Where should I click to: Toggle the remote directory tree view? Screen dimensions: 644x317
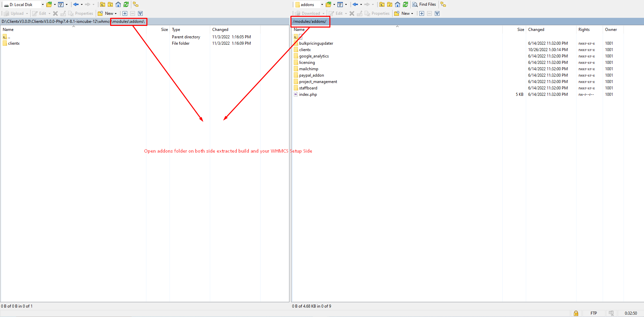coord(443,4)
